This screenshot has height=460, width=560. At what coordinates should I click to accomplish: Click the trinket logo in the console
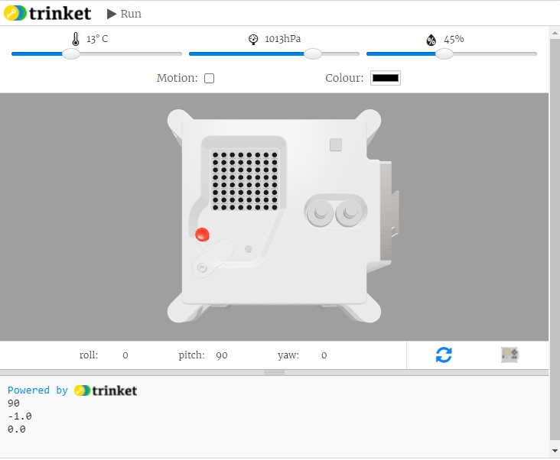pos(106,390)
